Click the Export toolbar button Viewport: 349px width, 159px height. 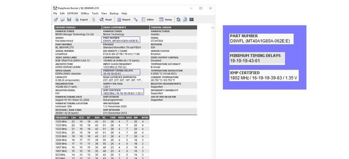81,19
